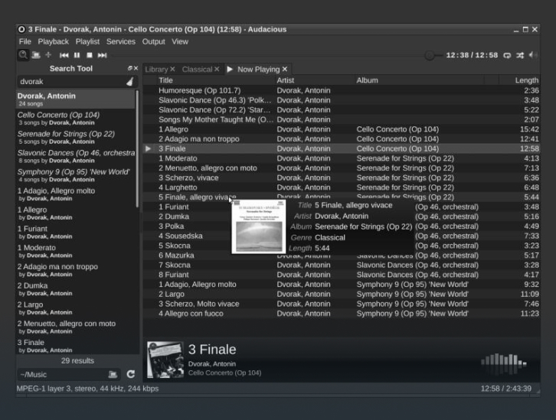Stop playback with the stop button
This screenshot has height=420, width=556.
click(90, 55)
